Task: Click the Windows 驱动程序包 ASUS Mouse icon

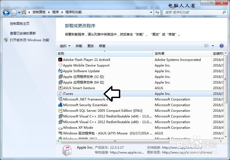Action: pyautogui.click(x=60, y=133)
